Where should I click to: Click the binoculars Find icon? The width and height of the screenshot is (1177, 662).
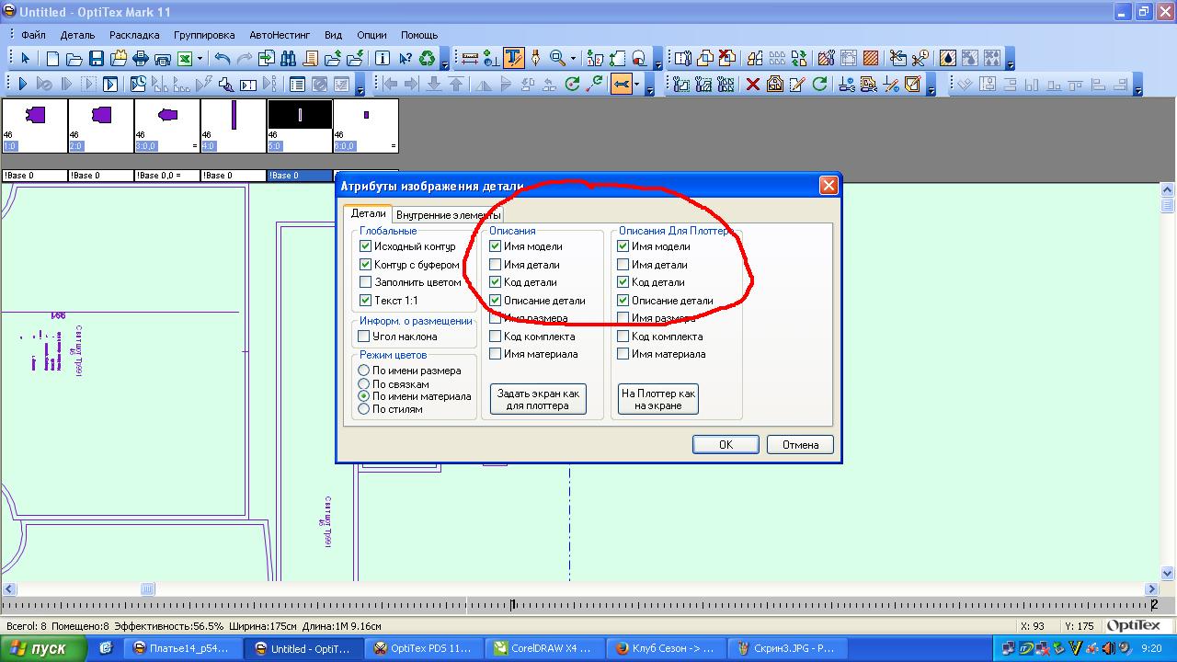(x=289, y=59)
